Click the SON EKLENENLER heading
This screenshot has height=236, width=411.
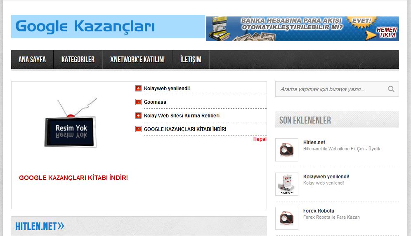pyautogui.click(x=305, y=120)
